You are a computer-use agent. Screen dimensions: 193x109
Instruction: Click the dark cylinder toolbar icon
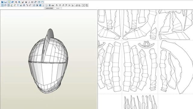click(26, 2)
